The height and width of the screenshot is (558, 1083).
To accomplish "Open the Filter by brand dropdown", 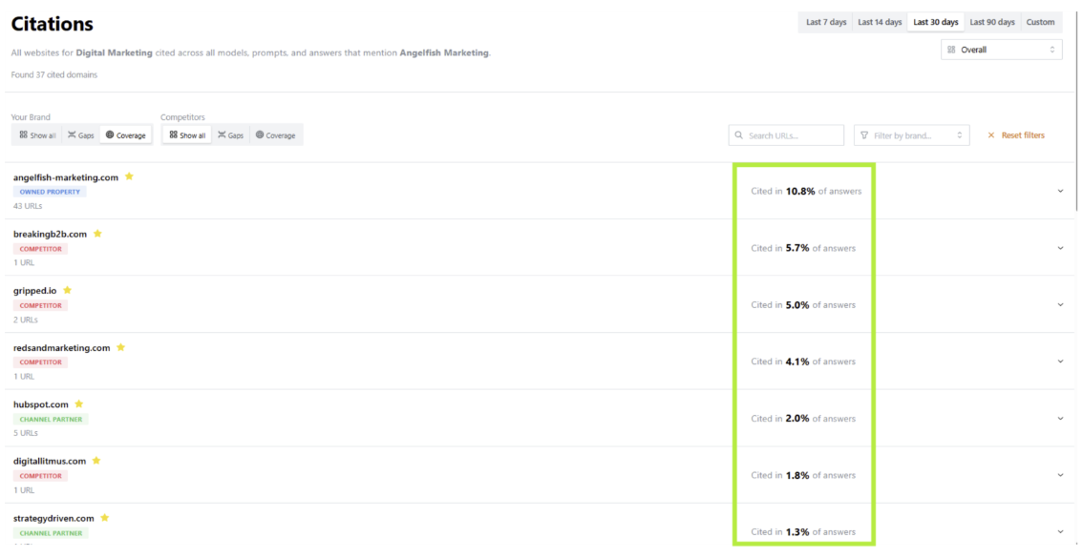I will (912, 135).
